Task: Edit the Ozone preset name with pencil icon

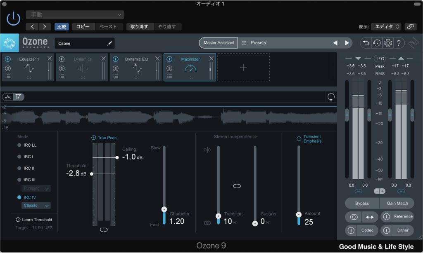Action: (x=109, y=43)
